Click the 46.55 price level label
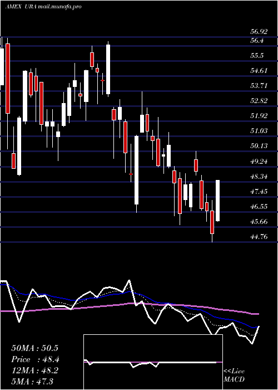 259,207
